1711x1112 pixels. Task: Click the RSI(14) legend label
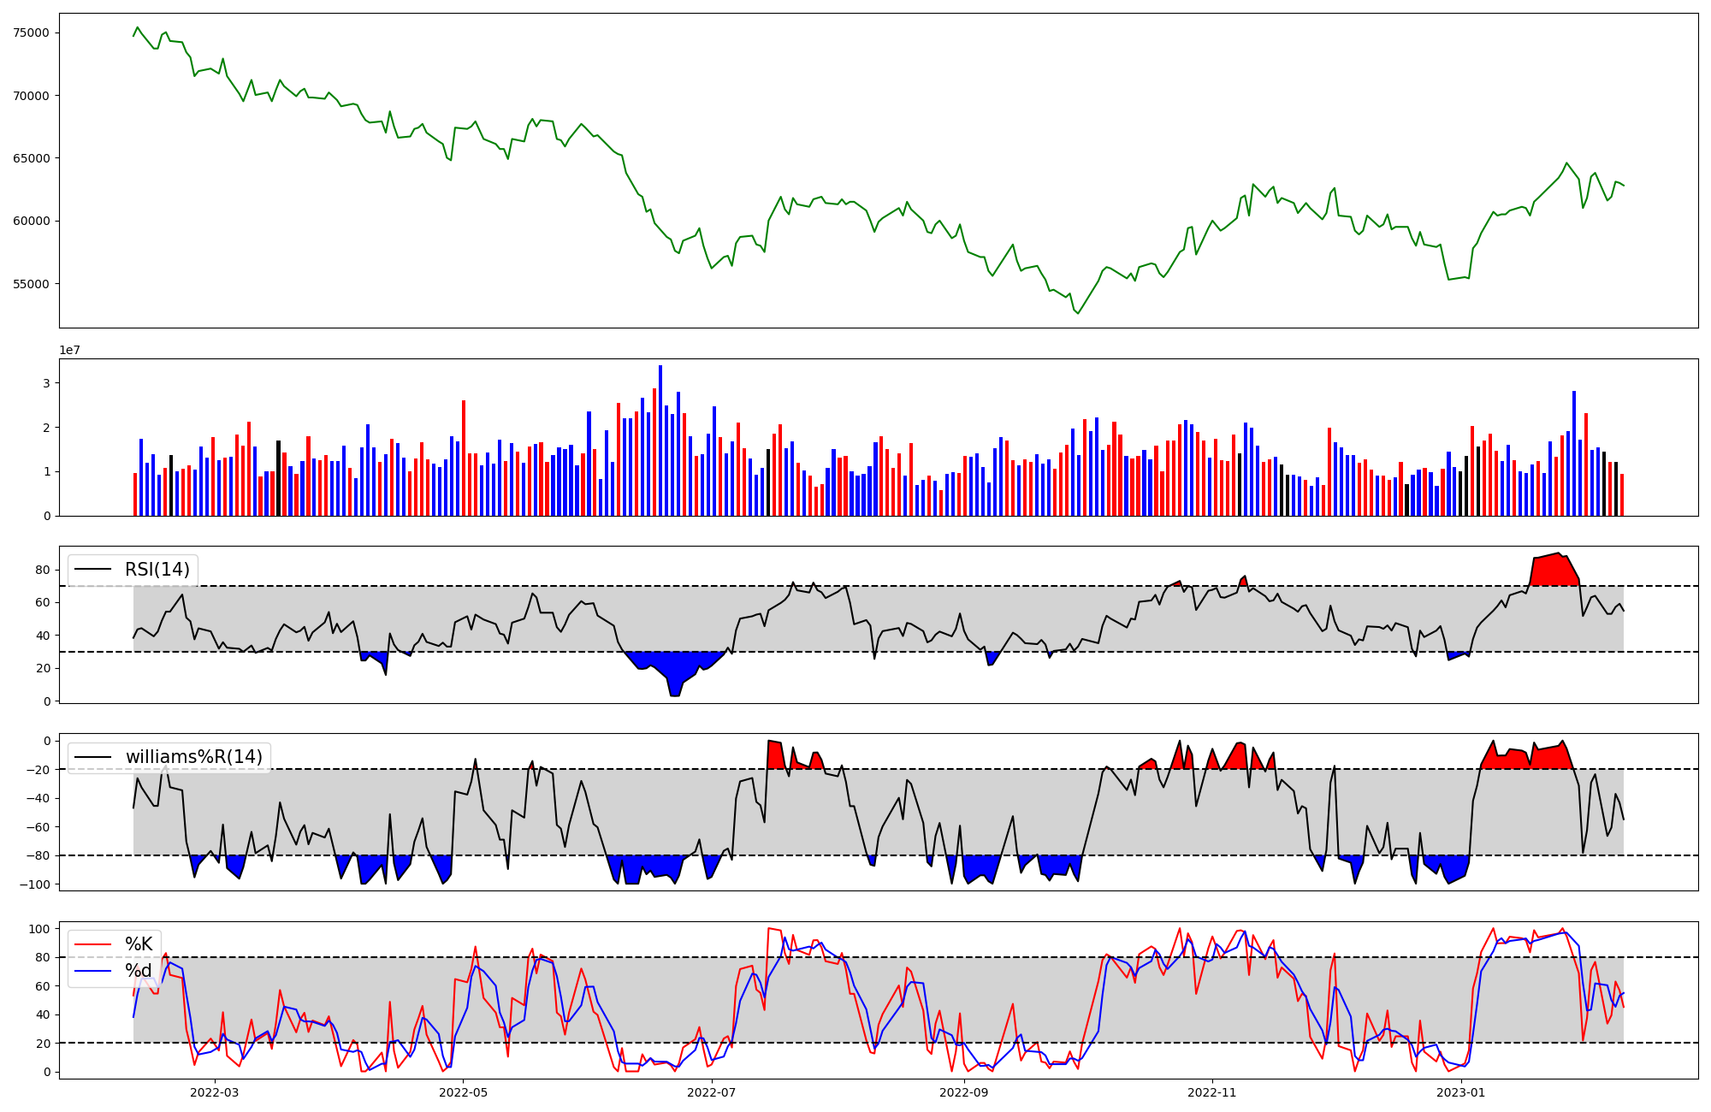[157, 570]
